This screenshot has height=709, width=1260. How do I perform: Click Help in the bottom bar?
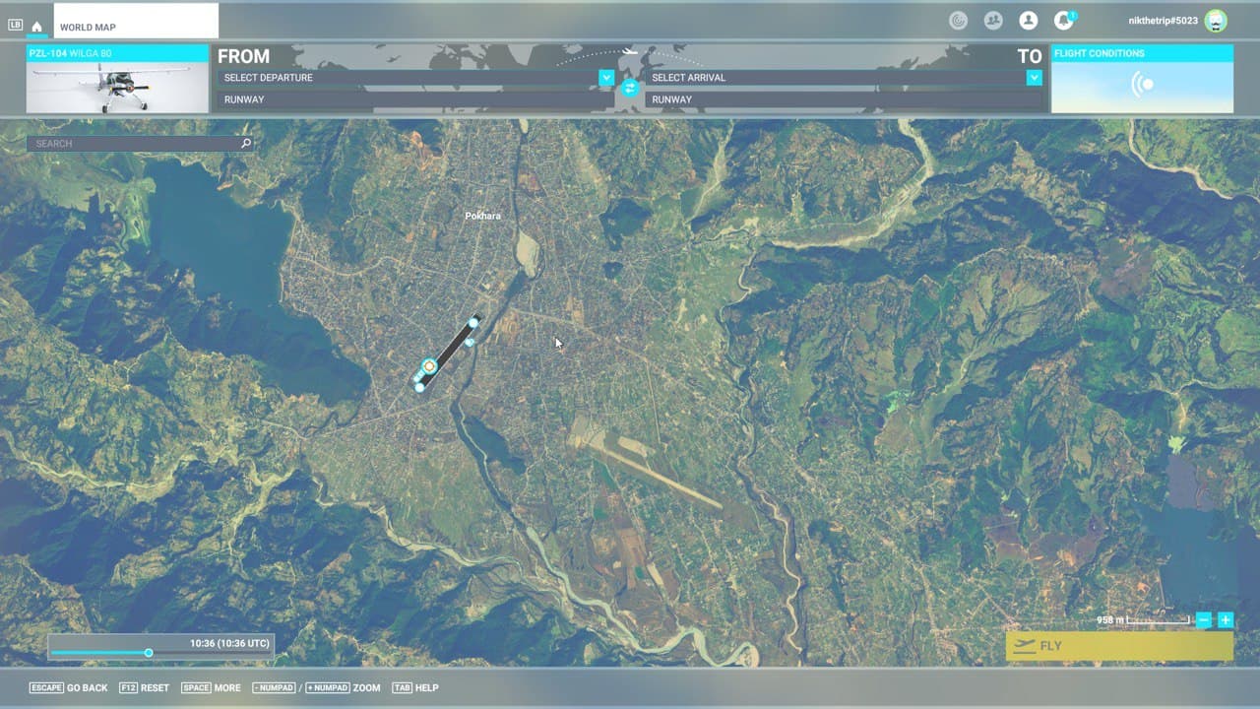[x=414, y=687]
